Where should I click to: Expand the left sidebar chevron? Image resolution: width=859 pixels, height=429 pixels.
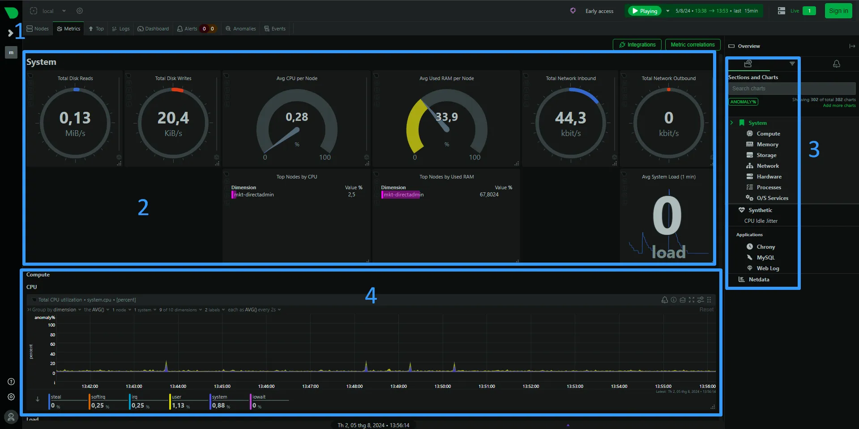tap(11, 33)
